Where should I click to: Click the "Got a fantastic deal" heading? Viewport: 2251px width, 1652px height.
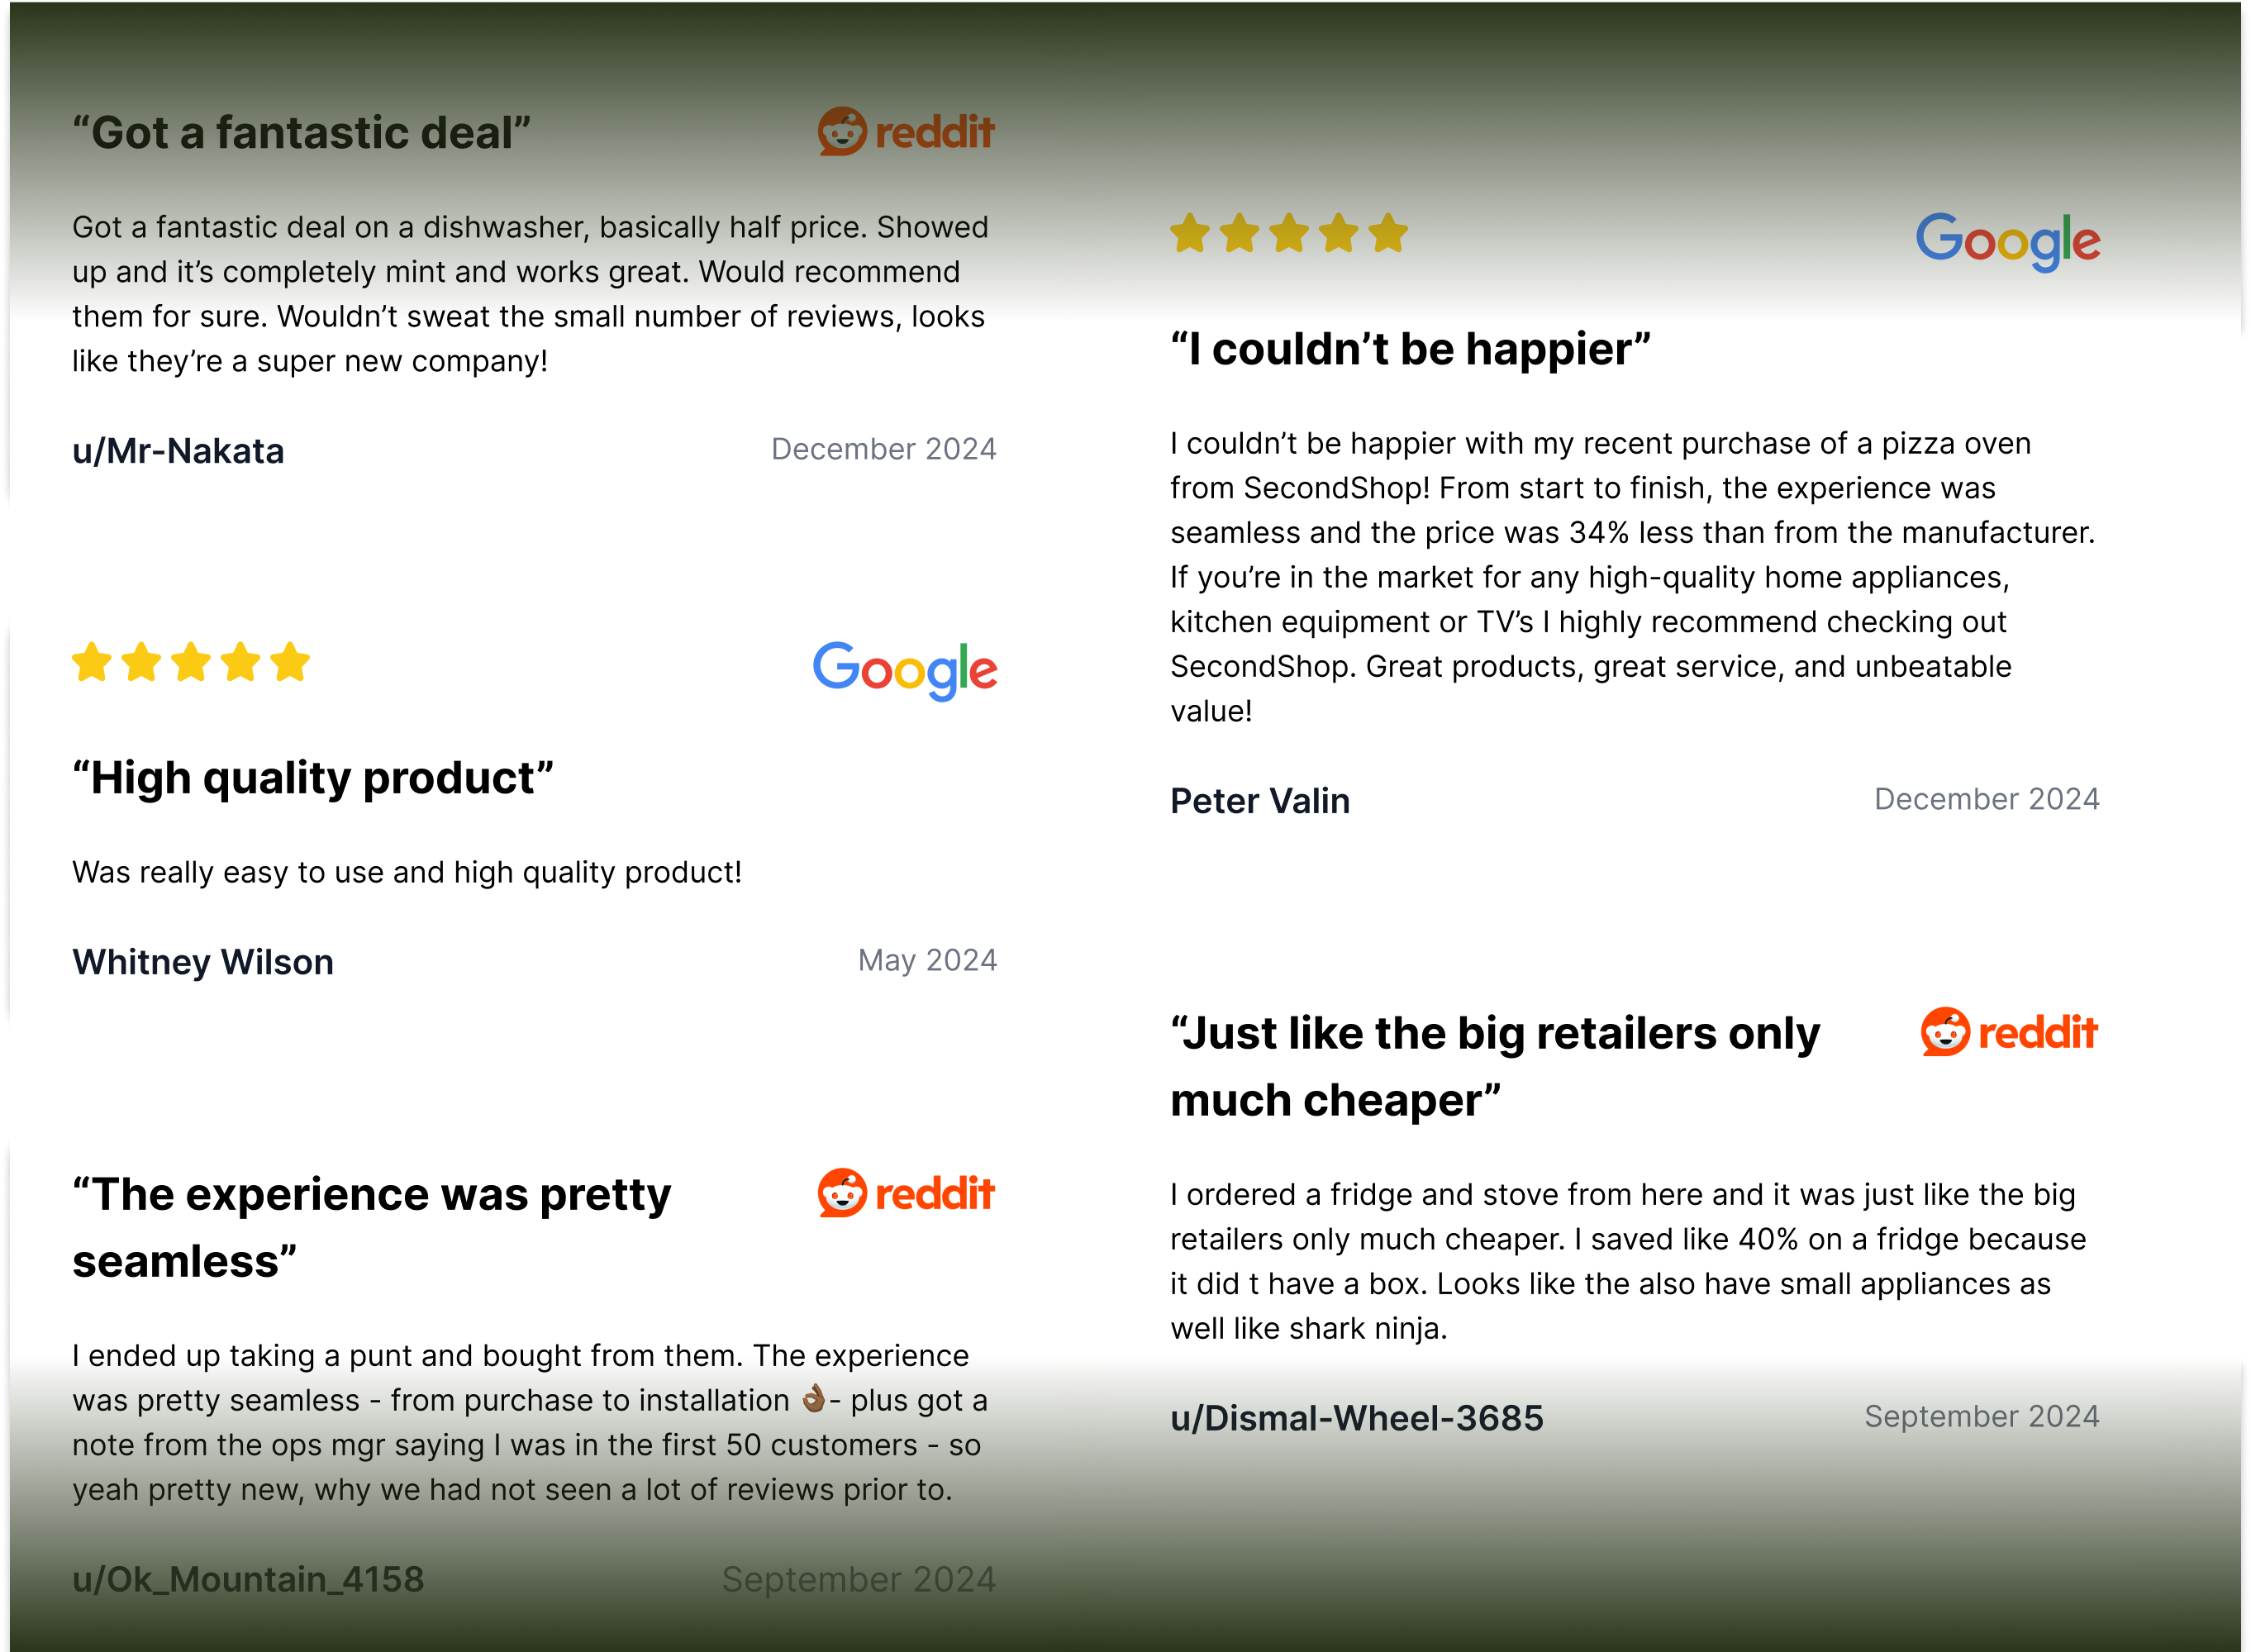(301, 133)
